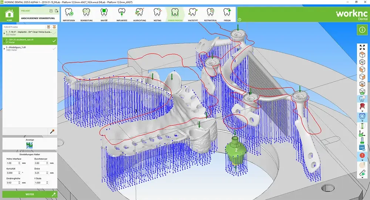Click the faded sphere material icon
Screen dimensions: 370x200
coord(362,165)
